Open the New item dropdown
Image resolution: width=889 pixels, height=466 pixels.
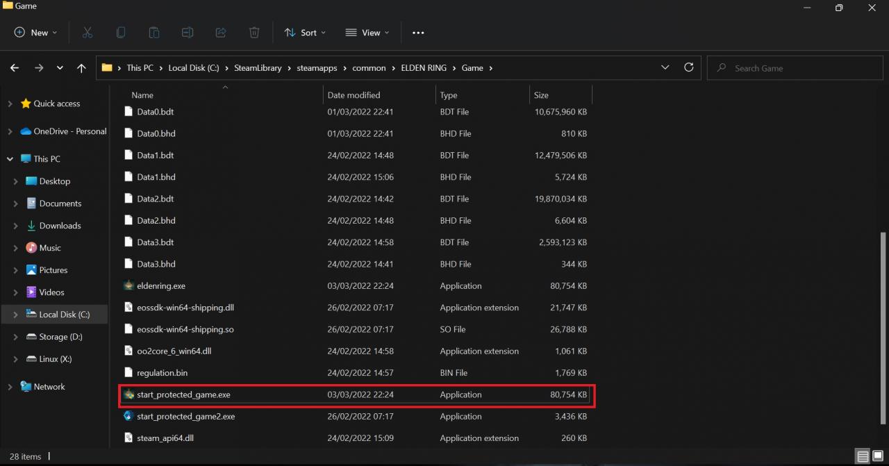[36, 33]
